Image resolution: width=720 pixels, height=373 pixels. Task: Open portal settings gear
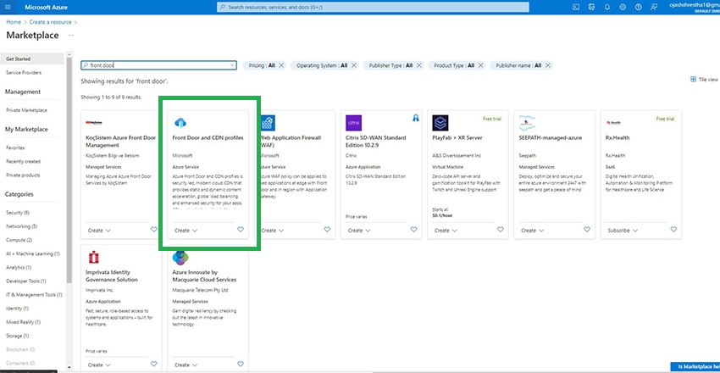[623, 8]
